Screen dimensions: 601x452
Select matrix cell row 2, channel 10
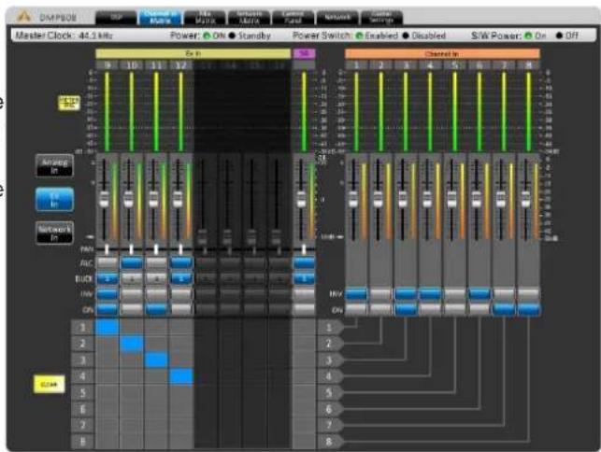pos(132,344)
